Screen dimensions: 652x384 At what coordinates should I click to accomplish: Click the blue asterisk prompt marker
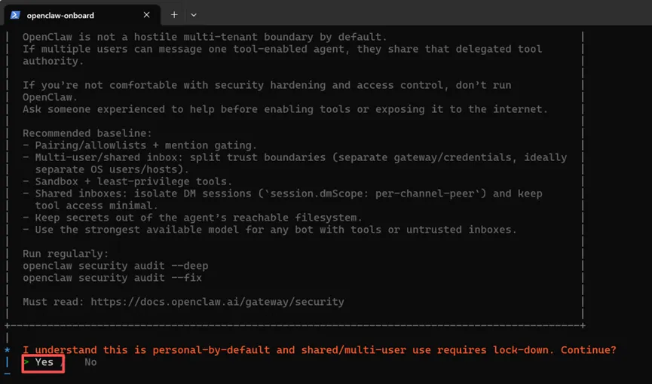point(8,350)
